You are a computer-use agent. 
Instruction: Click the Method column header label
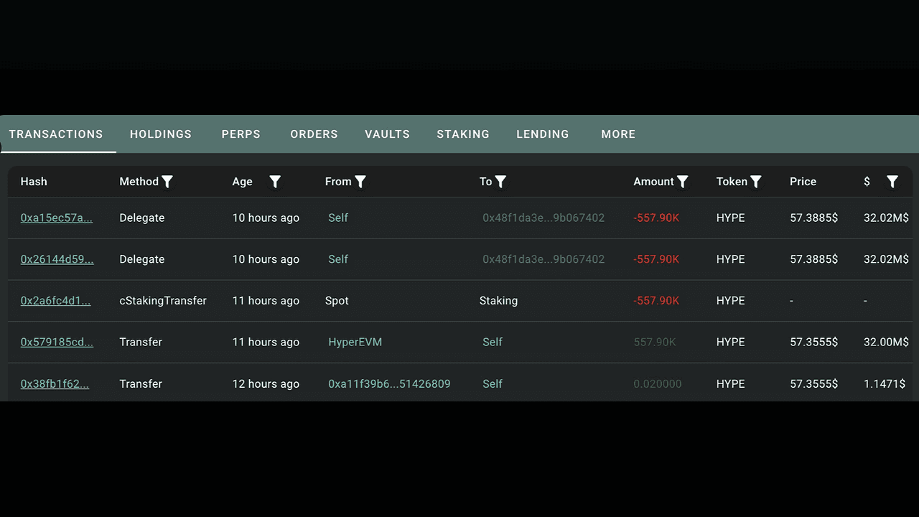[x=139, y=182]
